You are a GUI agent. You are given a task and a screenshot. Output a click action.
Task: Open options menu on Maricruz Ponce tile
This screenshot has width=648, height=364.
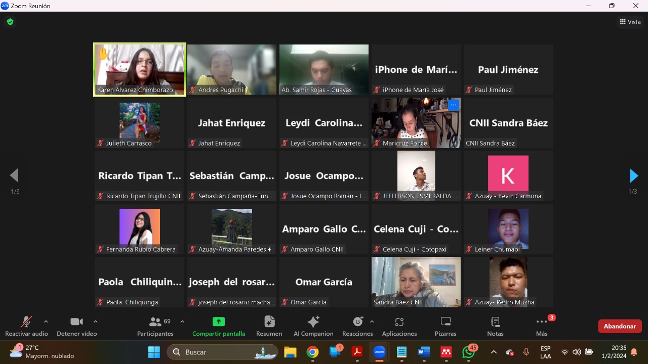click(453, 105)
